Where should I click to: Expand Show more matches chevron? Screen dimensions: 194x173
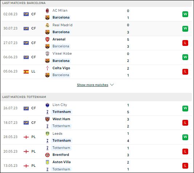point(112,85)
